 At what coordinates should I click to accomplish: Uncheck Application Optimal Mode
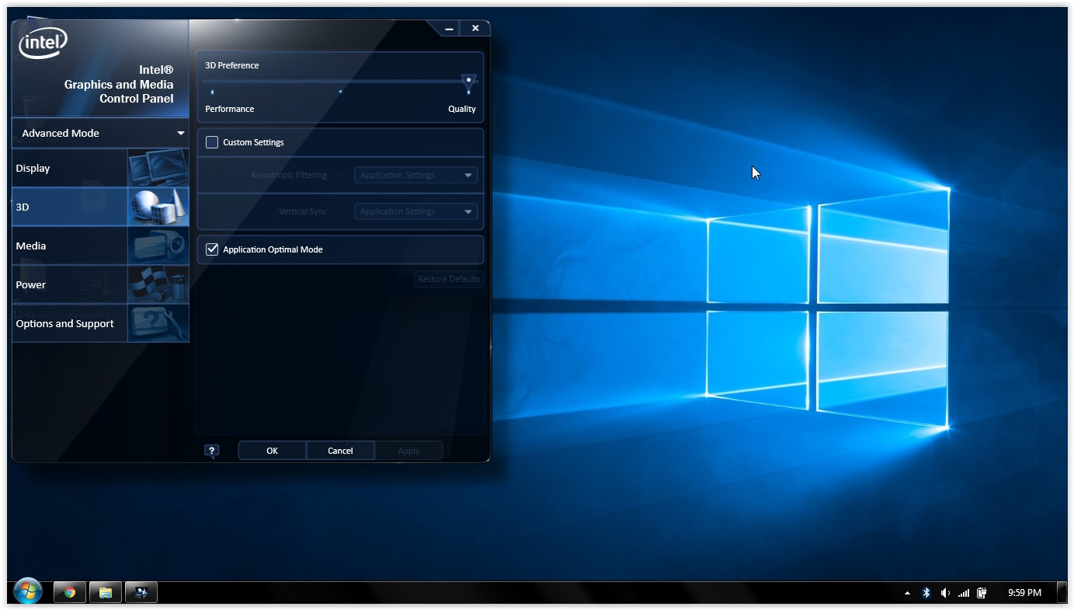click(212, 249)
